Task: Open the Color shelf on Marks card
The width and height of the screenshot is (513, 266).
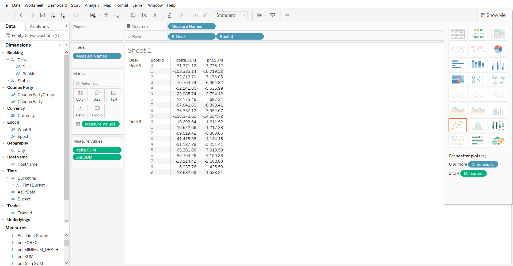Action: pyautogui.click(x=80, y=95)
